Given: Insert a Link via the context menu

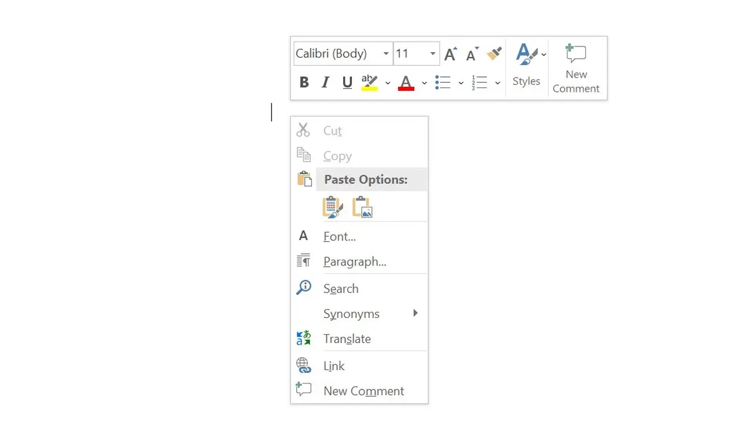Looking at the screenshot, I should tap(334, 365).
